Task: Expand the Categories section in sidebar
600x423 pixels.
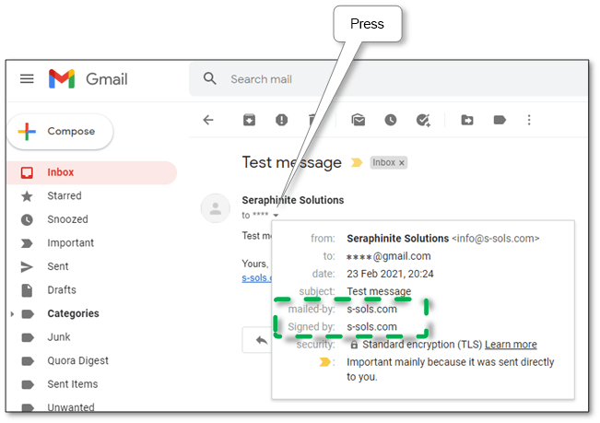Action: tap(12, 314)
